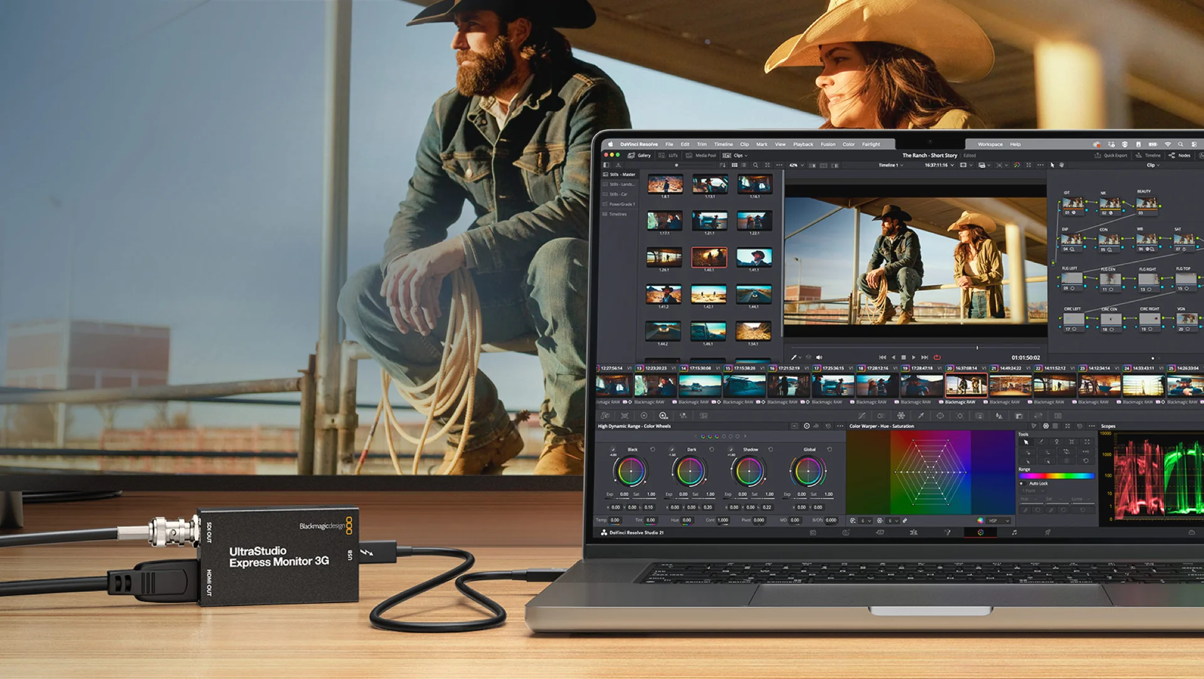Toggle the Nodes panel button
Viewport: 1204px width, 679px height.
pos(1180,155)
